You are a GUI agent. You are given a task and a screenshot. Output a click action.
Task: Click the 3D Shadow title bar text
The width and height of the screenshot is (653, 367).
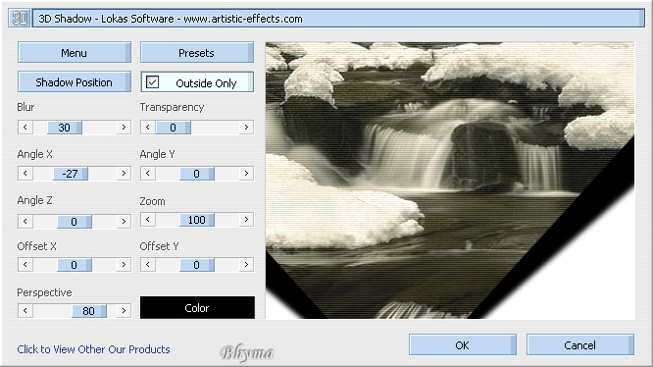171,19
